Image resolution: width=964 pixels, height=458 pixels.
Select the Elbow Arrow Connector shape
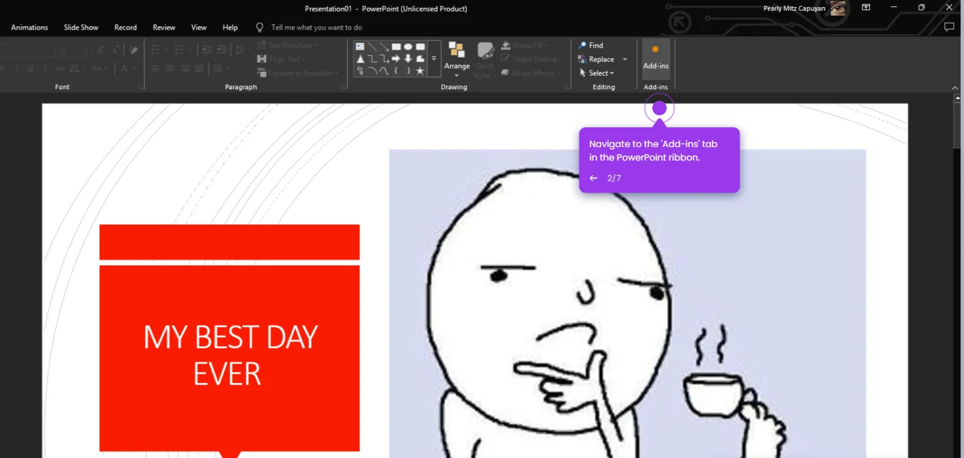tap(384, 58)
